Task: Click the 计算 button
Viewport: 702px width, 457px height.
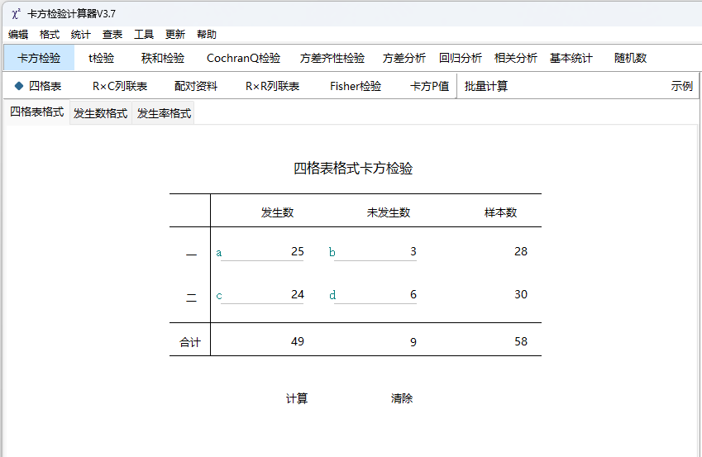Action: click(x=297, y=398)
